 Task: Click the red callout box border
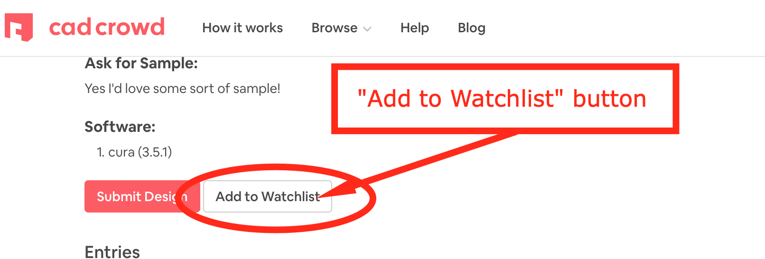(505, 67)
